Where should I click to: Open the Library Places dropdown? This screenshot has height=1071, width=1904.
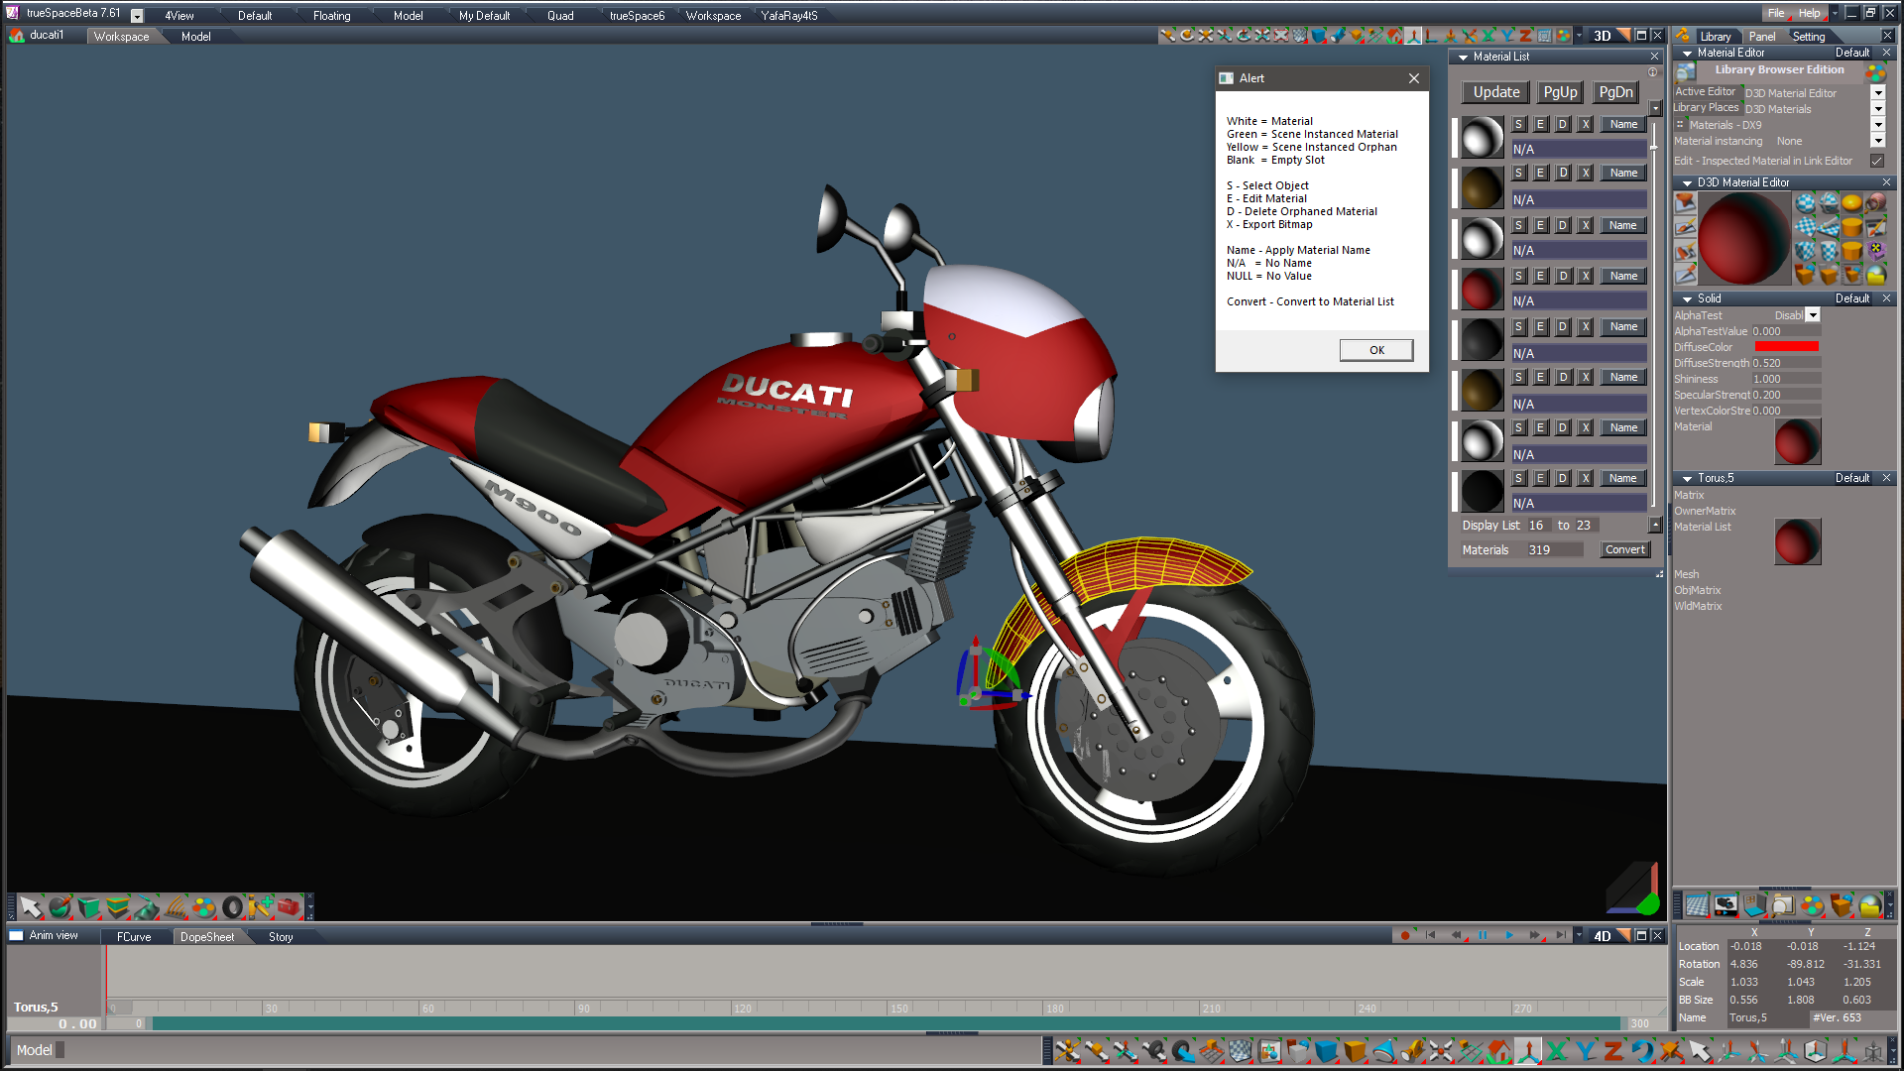coord(1877,109)
